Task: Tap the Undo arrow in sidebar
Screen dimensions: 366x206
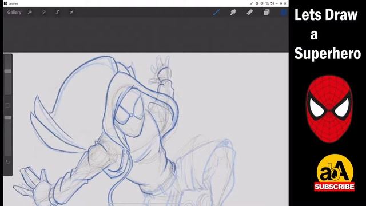Action: pos(7,162)
